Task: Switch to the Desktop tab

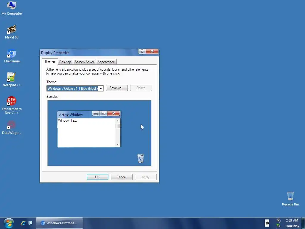Action: point(65,62)
